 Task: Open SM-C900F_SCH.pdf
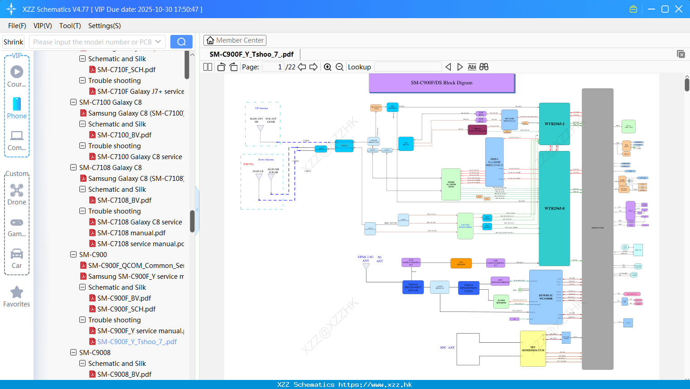pyautogui.click(x=126, y=309)
